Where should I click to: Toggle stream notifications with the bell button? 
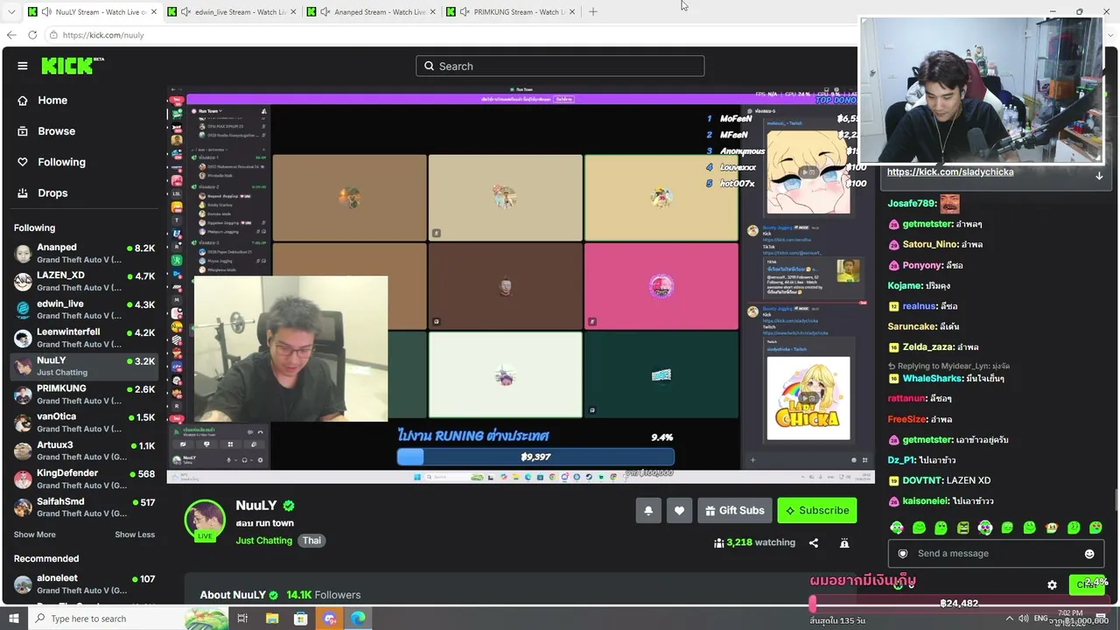click(x=648, y=510)
